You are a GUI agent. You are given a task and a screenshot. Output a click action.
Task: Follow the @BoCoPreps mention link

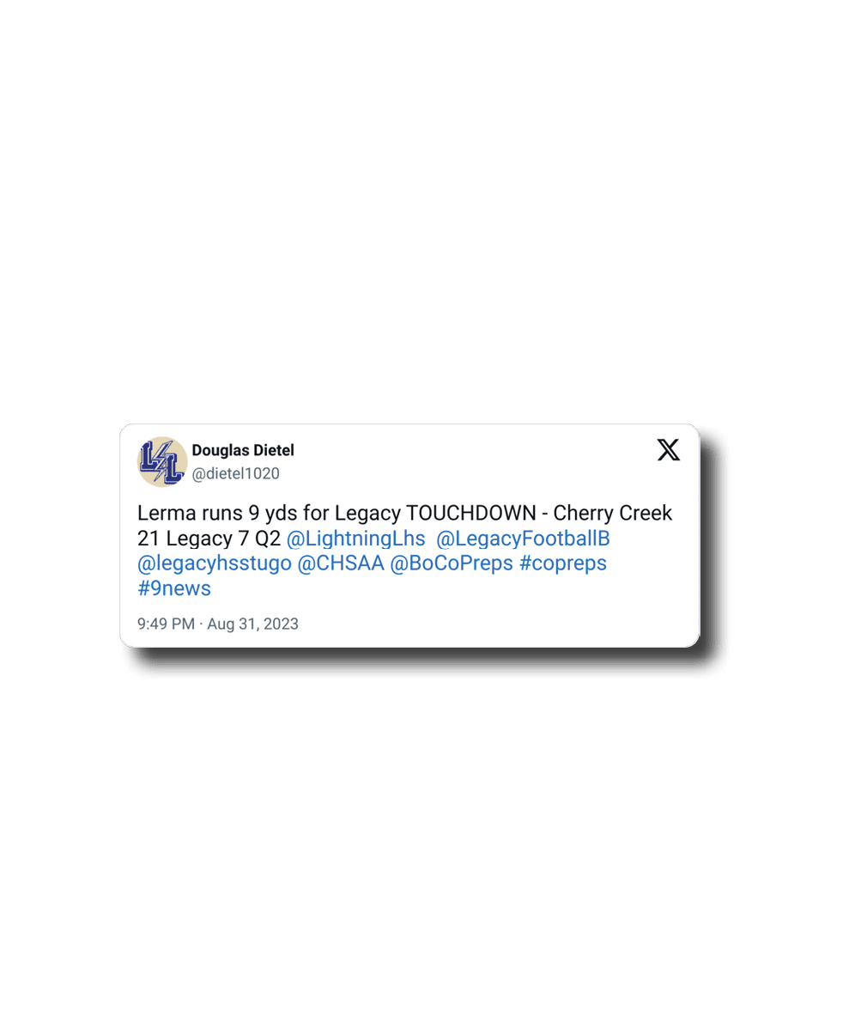tap(452, 563)
